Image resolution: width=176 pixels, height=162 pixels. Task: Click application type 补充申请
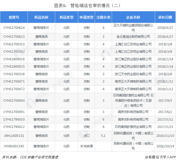(87, 146)
